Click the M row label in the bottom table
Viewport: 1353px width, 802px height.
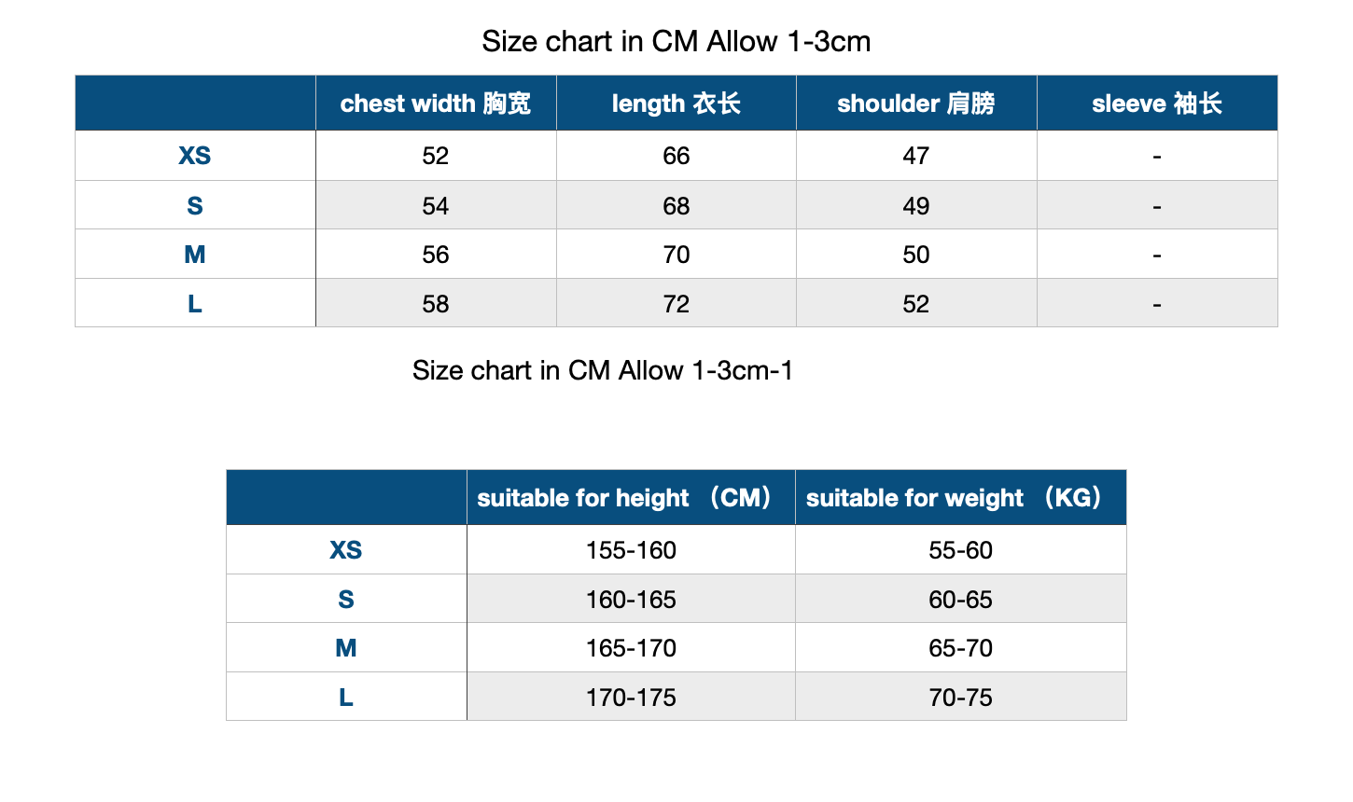point(346,648)
